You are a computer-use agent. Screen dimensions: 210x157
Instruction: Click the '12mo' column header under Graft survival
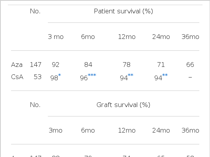pyautogui.click(x=127, y=131)
